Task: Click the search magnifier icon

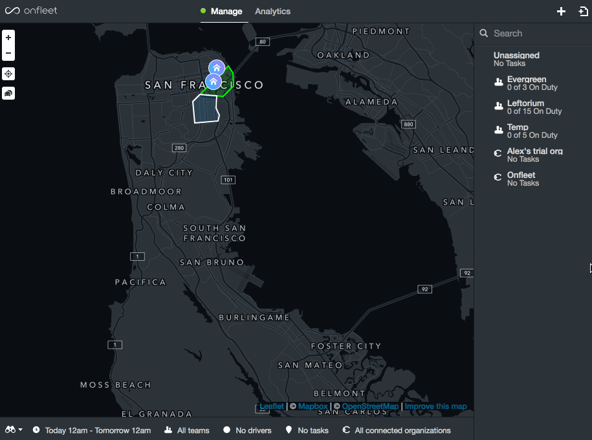Action: tap(484, 33)
